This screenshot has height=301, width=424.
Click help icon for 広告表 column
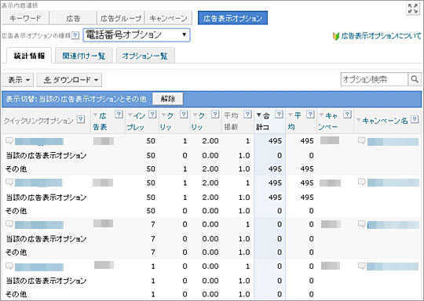(119, 114)
